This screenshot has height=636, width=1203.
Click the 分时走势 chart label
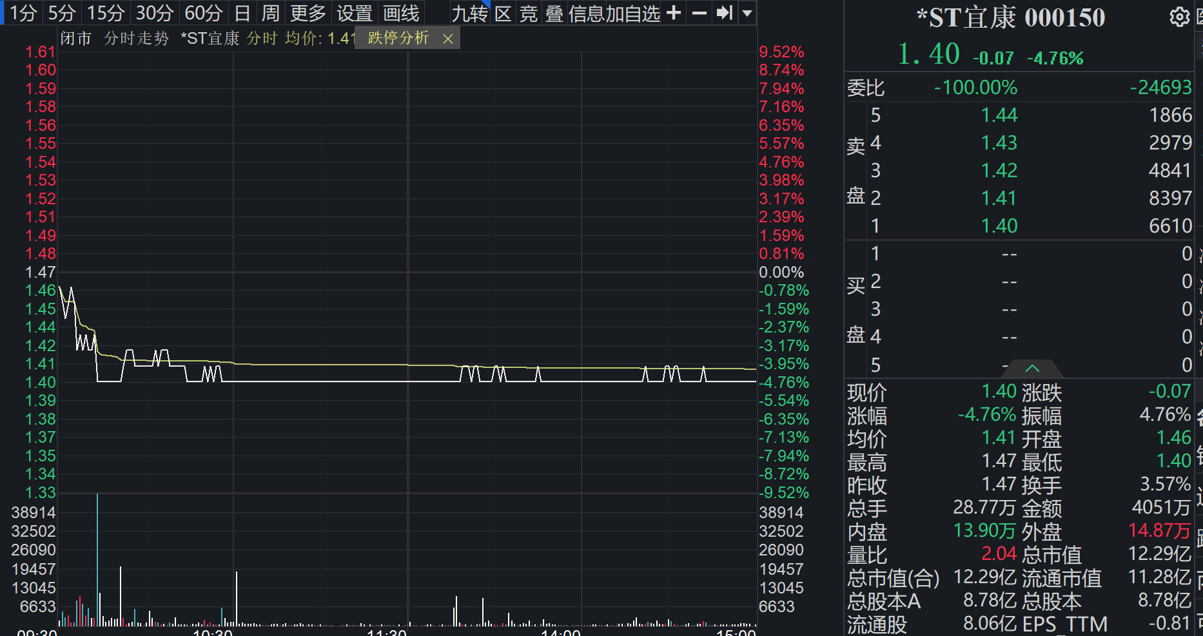point(137,39)
